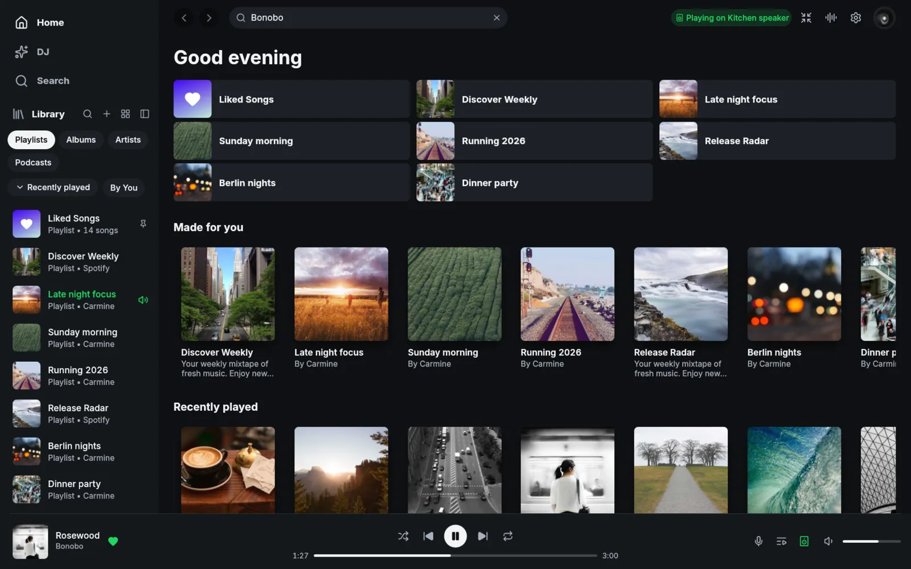This screenshot has height=569, width=911.
Task: Open Discover Weekly shortcut tile
Action: [x=535, y=99]
